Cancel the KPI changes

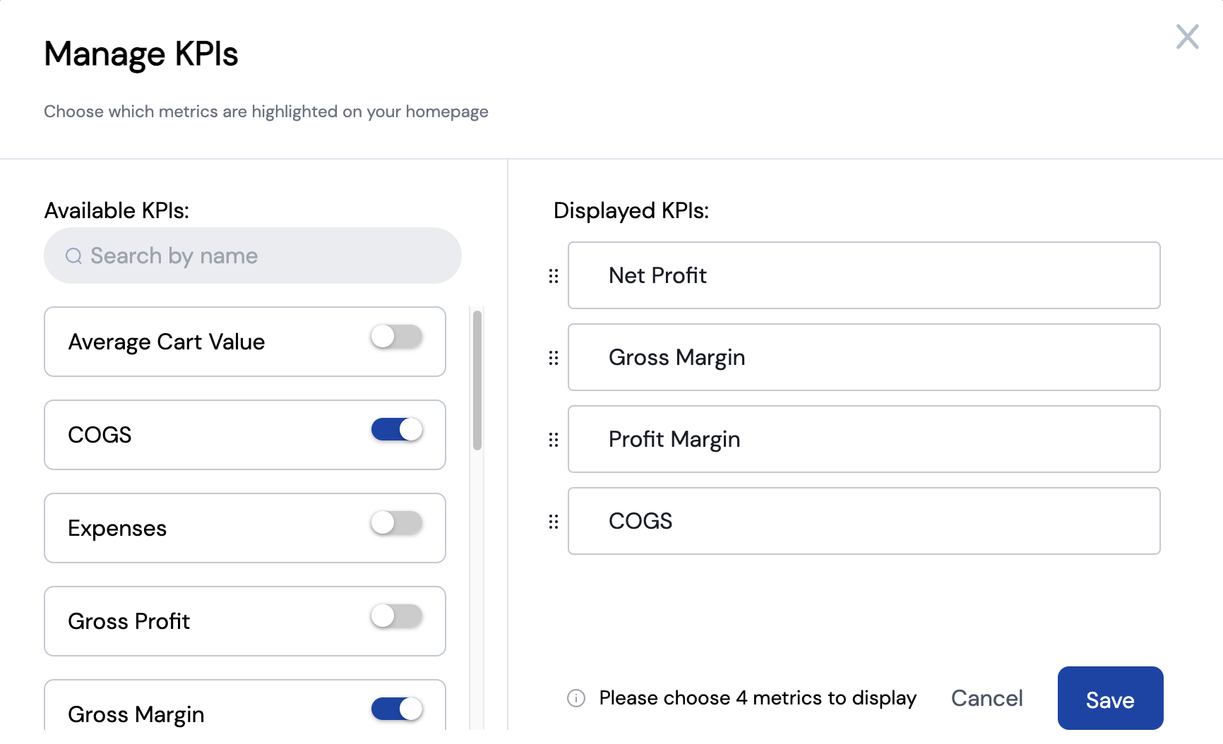(x=986, y=698)
